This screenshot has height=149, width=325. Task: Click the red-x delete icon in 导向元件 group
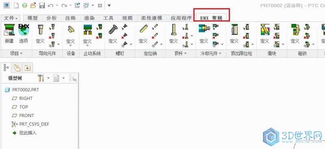[x=52, y=36]
